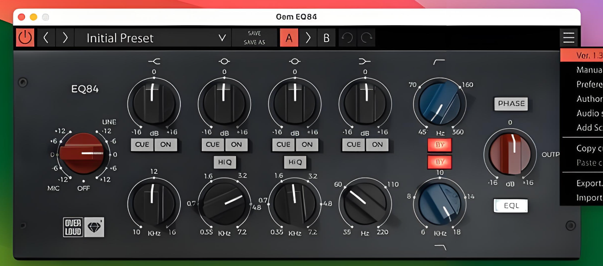Toggle the red plugin power button
This screenshot has width=603, height=266.
point(25,37)
